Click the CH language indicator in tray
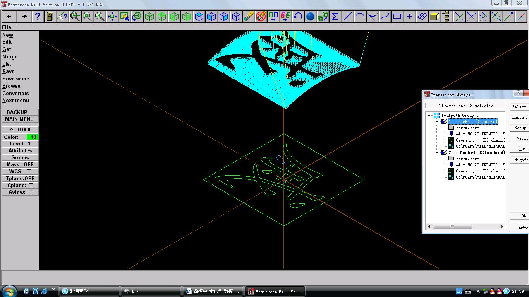This screenshot has height=297, width=529. point(459,291)
